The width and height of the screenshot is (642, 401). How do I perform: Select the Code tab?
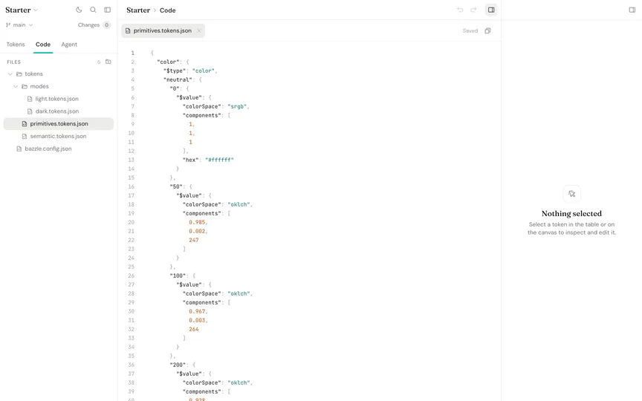(43, 45)
